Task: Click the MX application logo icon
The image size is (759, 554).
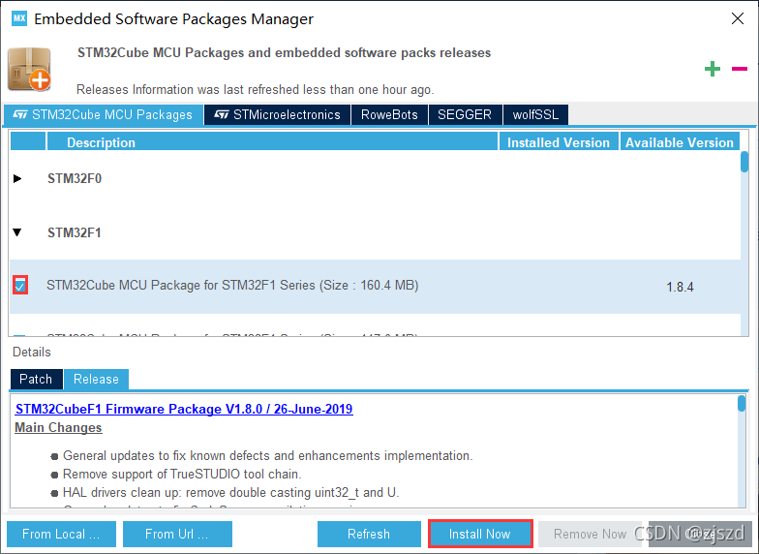Action: tap(19, 19)
